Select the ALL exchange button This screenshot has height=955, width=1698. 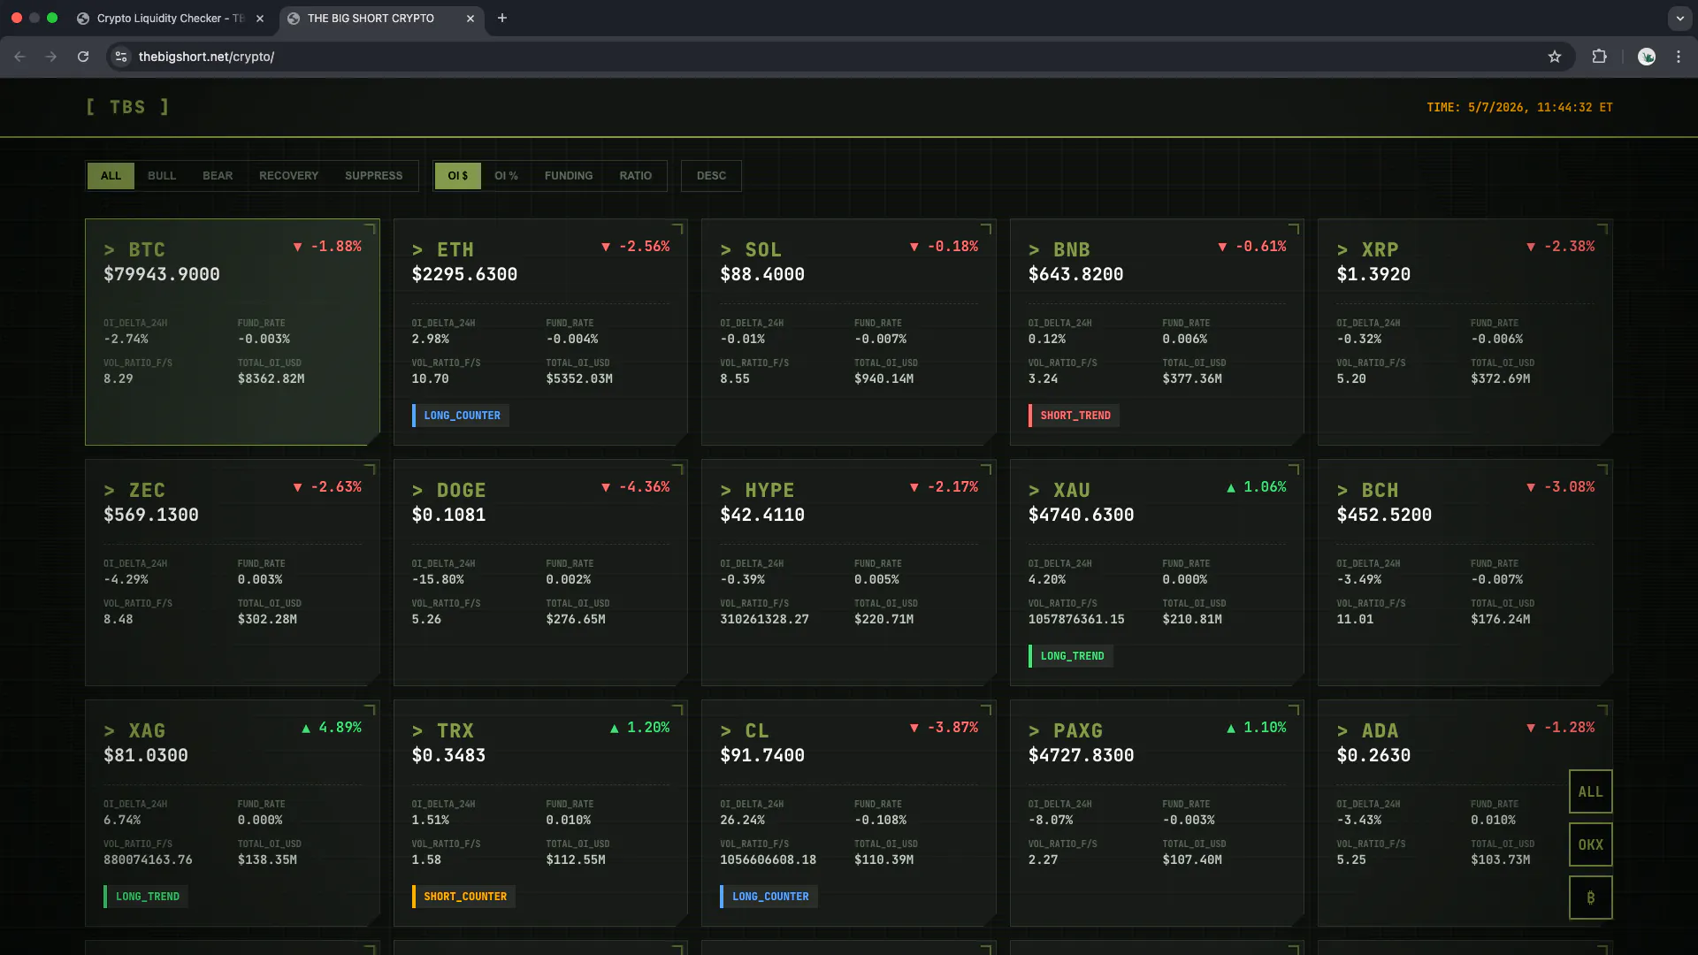1590,791
